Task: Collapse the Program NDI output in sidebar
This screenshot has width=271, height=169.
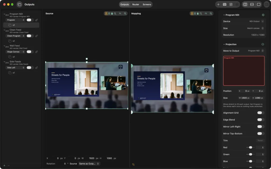Action: pos(4,14)
